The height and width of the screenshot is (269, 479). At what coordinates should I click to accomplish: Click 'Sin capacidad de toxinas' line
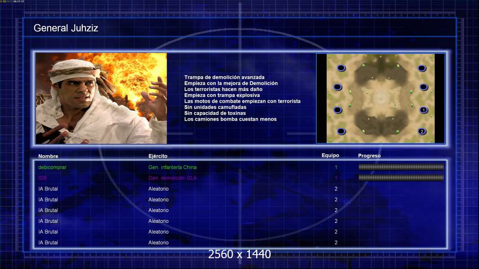point(215,113)
